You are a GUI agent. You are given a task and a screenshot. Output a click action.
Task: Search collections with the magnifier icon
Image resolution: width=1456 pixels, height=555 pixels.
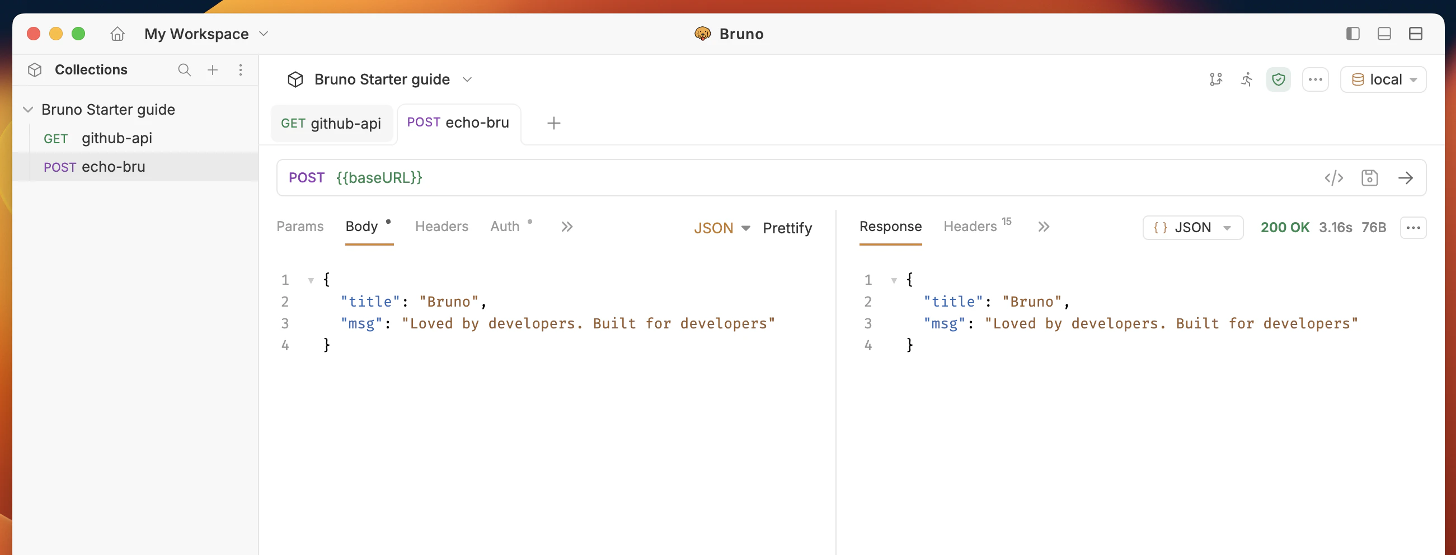(184, 70)
